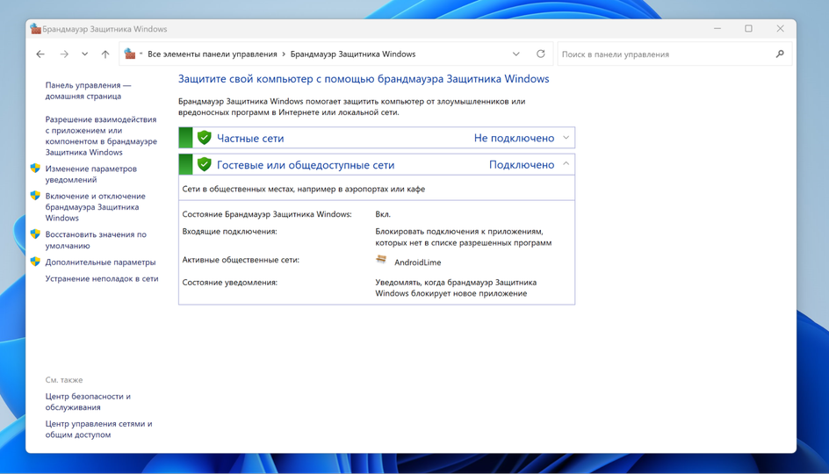829x474 pixels.
Task: Select the 'Все элементы панели управления' breadcrumb
Action: 212,54
